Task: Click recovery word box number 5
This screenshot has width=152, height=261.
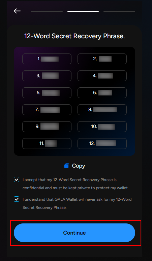Action: [47, 93]
